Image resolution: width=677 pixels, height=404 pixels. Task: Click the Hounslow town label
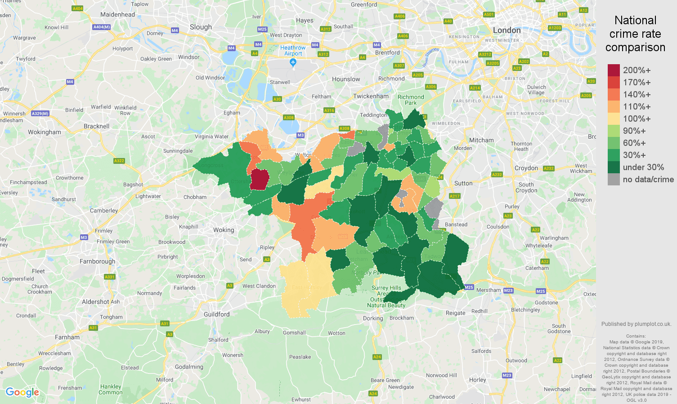[x=346, y=79]
